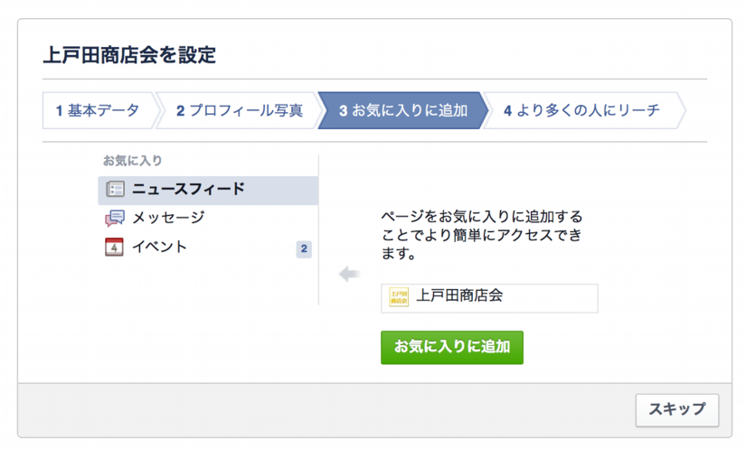Click the number 3 in the active step

[344, 111]
